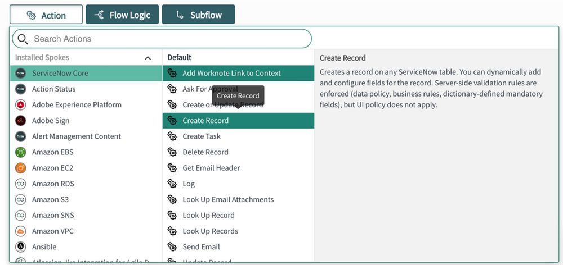Click the Create Record description heading
563x265 pixels.
[x=342, y=58]
